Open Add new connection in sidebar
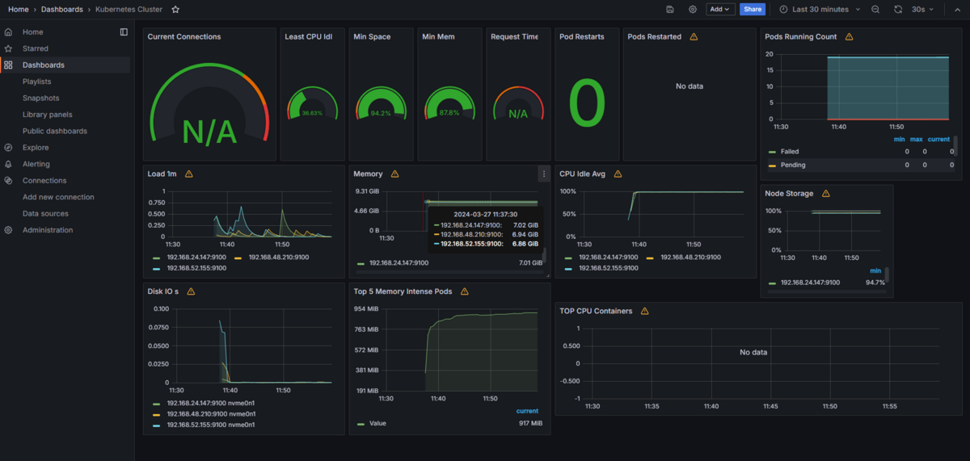 pos(58,197)
